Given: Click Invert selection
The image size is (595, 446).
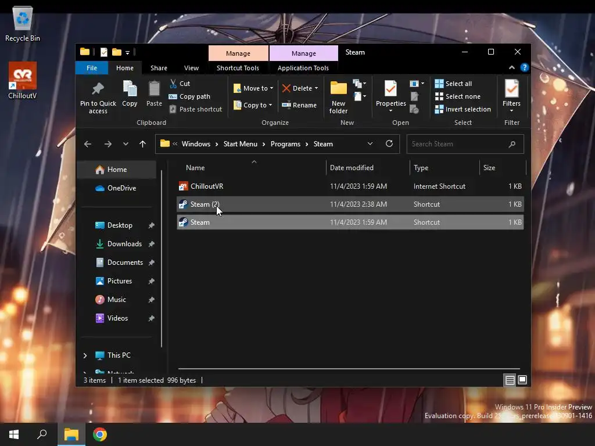Looking at the screenshot, I should click(x=463, y=109).
